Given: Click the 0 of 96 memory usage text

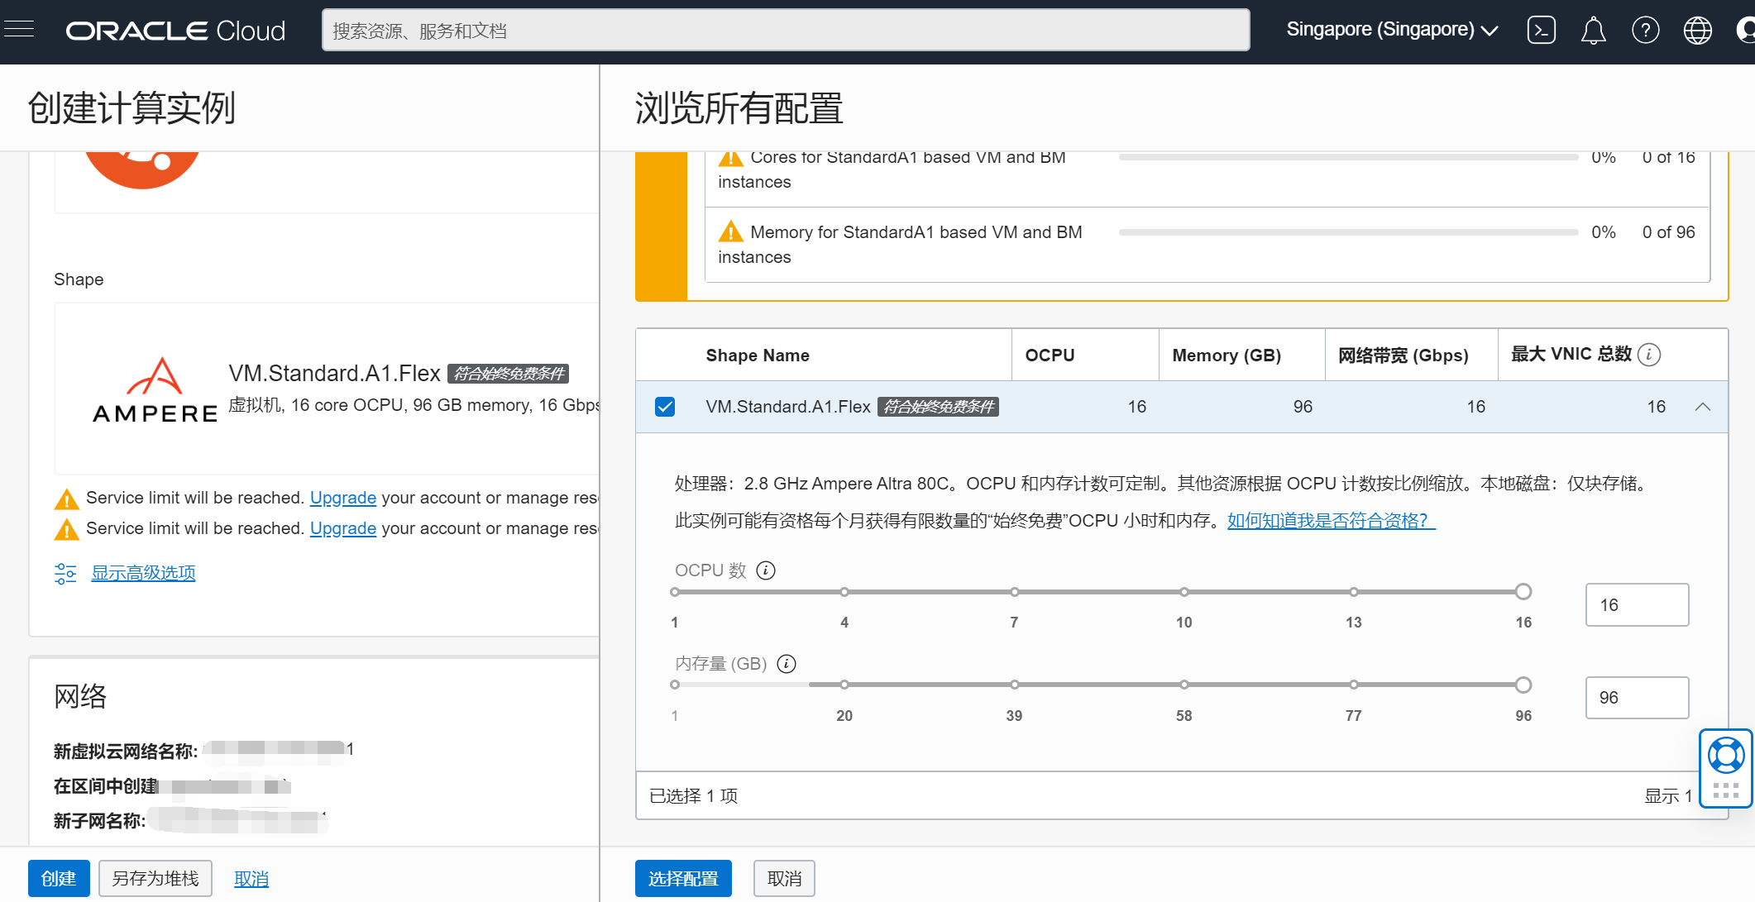Looking at the screenshot, I should (x=1668, y=232).
